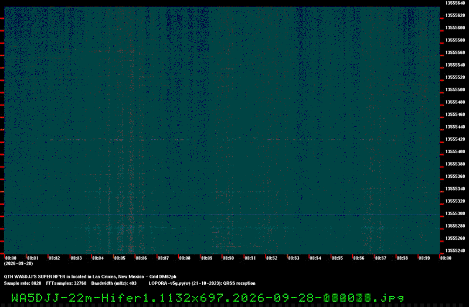Click the 13555460 frequency tick label
The width and height of the screenshot is (469, 307).
(x=456, y=114)
